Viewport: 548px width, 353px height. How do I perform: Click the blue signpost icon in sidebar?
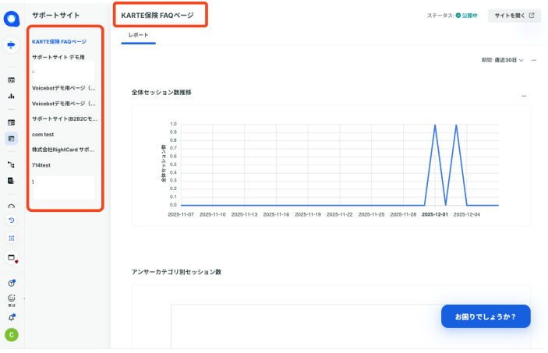12,46
